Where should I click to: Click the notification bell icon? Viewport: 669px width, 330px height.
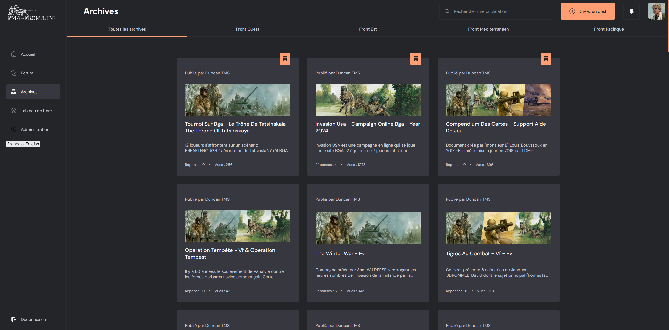click(631, 11)
